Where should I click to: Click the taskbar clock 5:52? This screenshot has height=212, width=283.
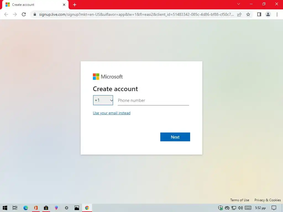[x=260, y=208]
